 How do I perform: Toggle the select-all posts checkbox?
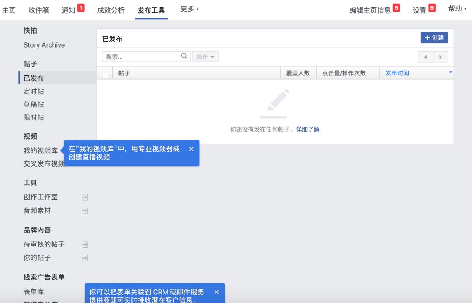105,75
